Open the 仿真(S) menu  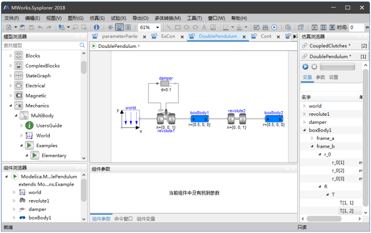[x=97, y=18]
